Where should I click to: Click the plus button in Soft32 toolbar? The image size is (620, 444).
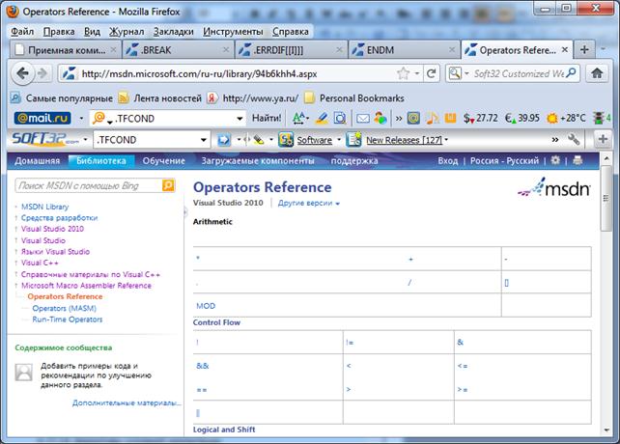click(603, 139)
